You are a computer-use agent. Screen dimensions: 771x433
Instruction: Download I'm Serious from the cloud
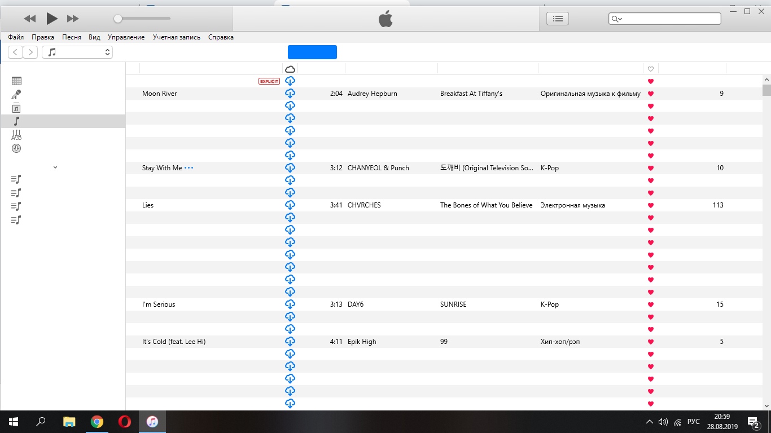pyautogui.click(x=290, y=304)
